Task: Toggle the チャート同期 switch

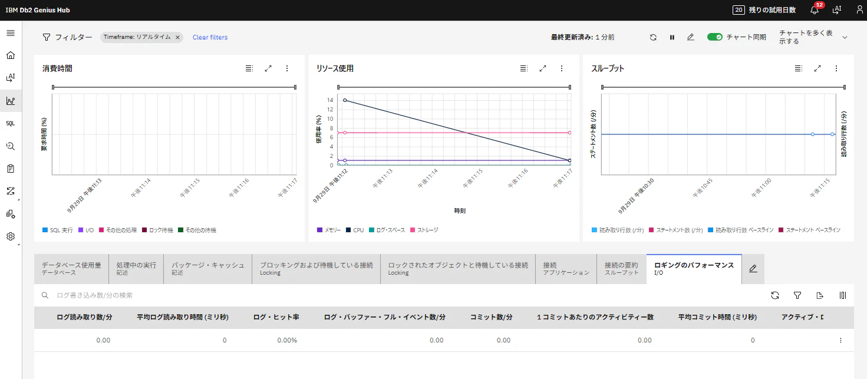Action: pyautogui.click(x=715, y=37)
